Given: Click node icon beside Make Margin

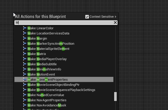Looking at the screenshot, I should pos(25,38).
